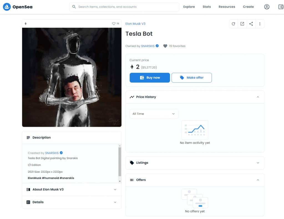Image resolution: width=284 pixels, height=219 pixels.
Task: Expand the Details section
Action: click(x=115, y=202)
